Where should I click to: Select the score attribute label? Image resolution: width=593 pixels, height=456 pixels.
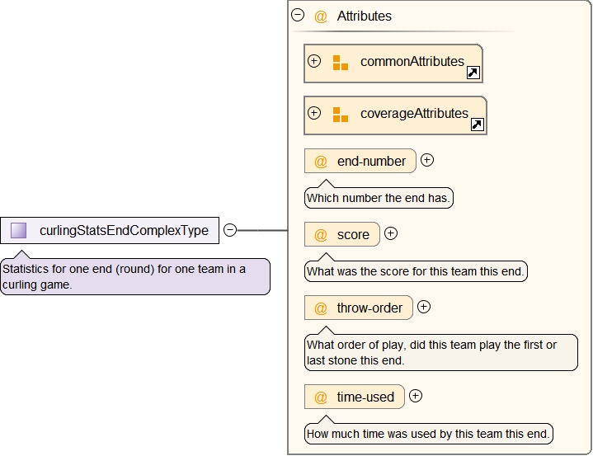coord(353,235)
